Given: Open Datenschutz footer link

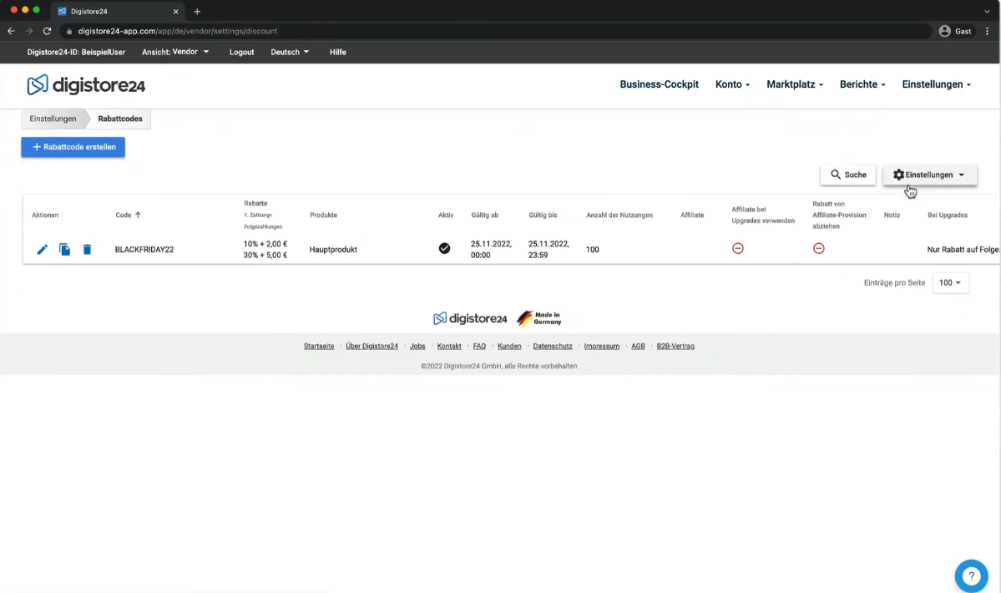Looking at the screenshot, I should coord(552,346).
